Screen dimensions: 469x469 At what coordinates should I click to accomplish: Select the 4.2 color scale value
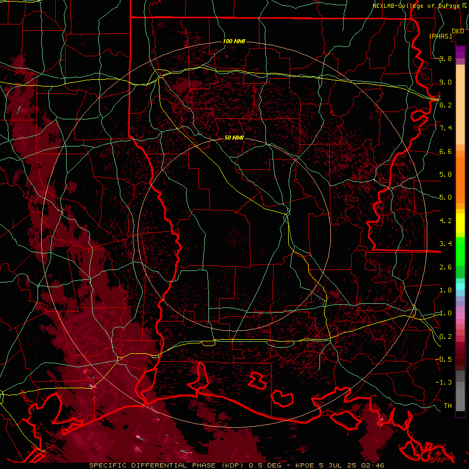click(x=446, y=221)
